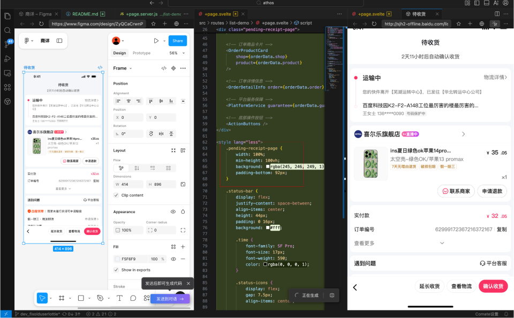Open Source Control with 45 badge
Screen dimensions: 514x318
8,44
